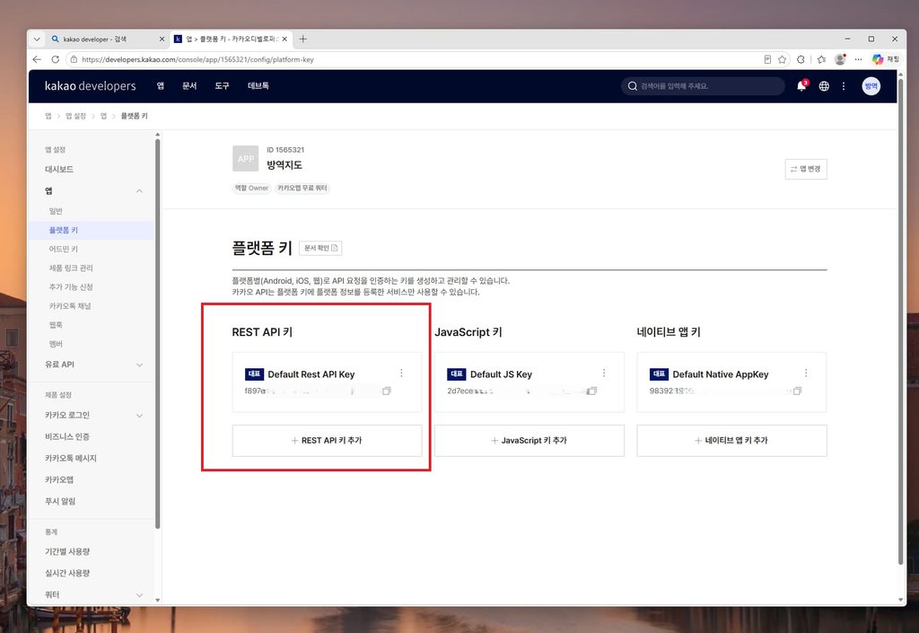
Task: Expand the 카카오 로그인 sidebar section
Action: [x=139, y=416]
